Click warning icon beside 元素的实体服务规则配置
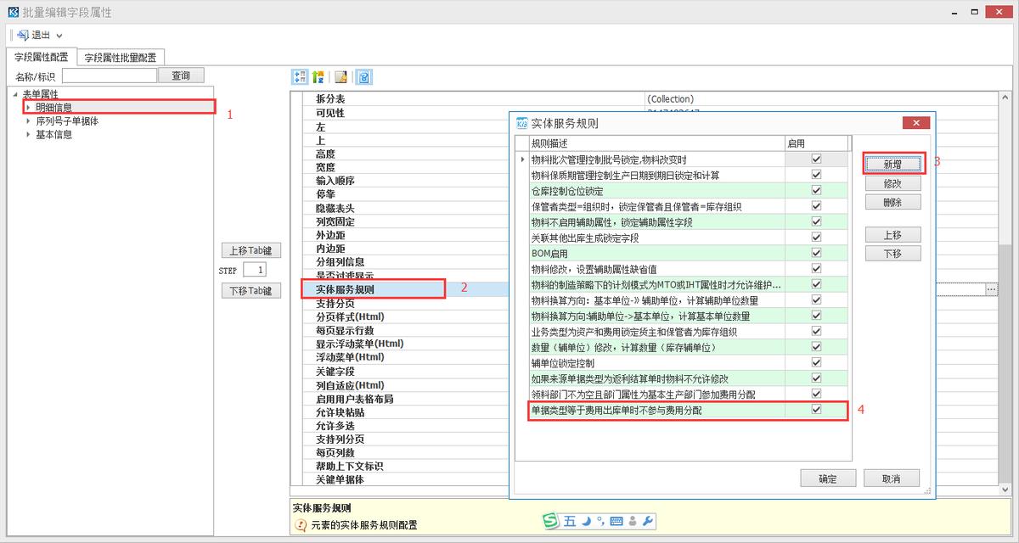 pyautogui.click(x=301, y=525)
